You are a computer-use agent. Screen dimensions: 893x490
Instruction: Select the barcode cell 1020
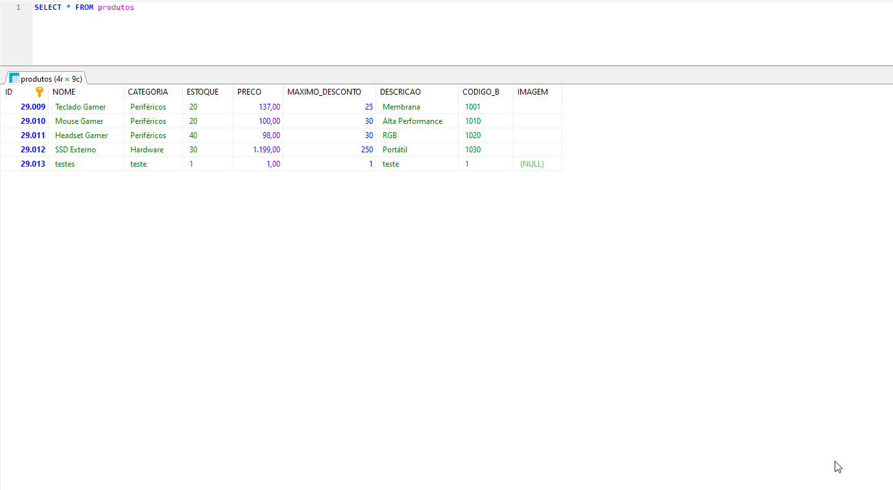pyautogui.click(x=486, y=135)
